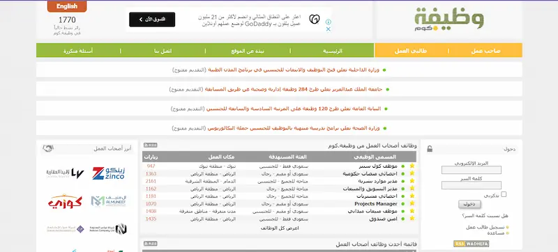Click the visits count 1070
This screenshot has width=558, height=252.
click(151, 204)
